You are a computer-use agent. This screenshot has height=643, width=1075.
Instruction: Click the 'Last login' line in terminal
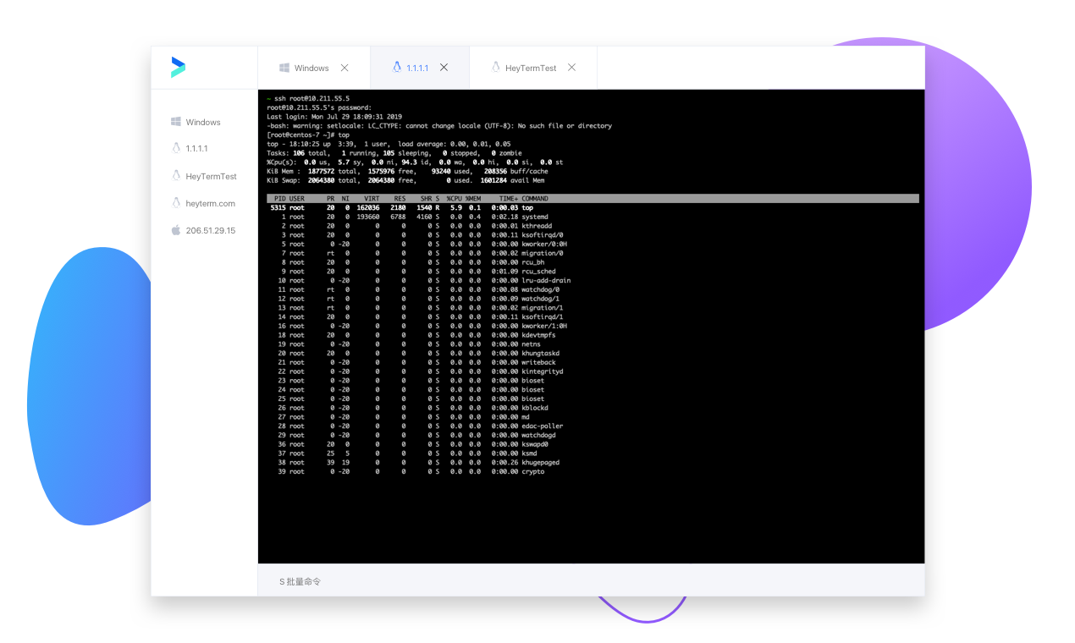tap(334, 117)
